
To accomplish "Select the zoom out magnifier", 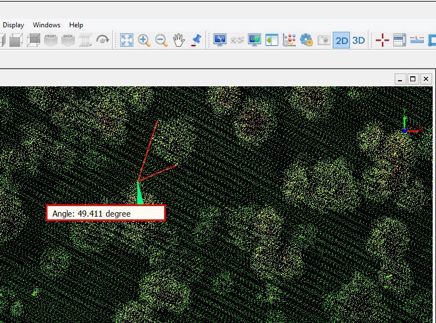I will [161, 40].
